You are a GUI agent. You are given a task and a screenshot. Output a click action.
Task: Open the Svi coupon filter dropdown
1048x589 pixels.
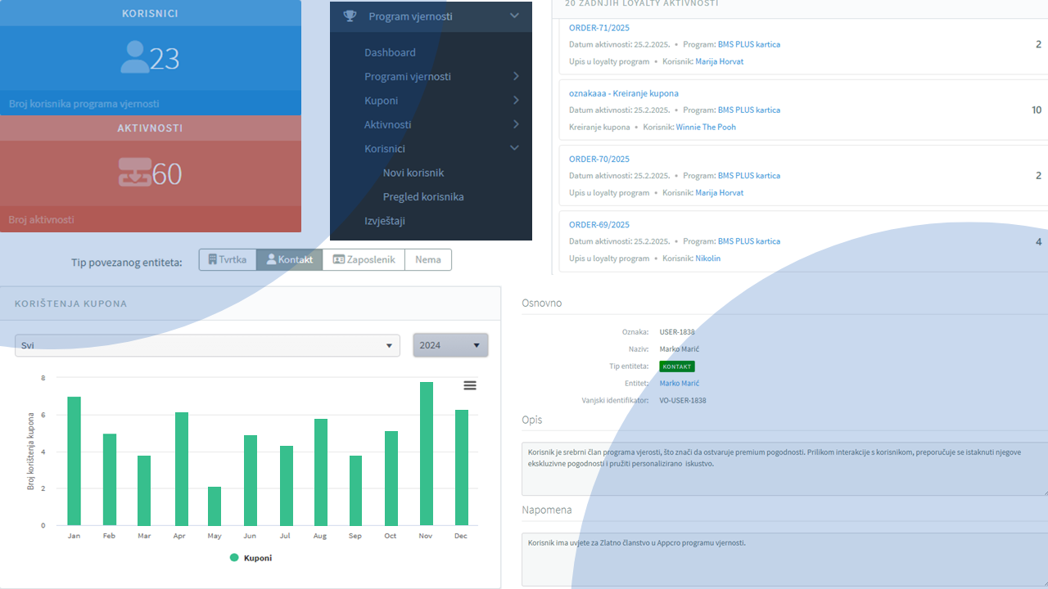tap(207, 345)
